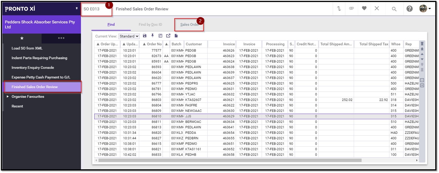This screenshot has width=439, height=173.
Task: Click the horizontal scrollbar of the grid
Action: click(230, 161)
